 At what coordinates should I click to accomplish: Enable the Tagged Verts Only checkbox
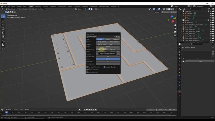click(87, 70)
